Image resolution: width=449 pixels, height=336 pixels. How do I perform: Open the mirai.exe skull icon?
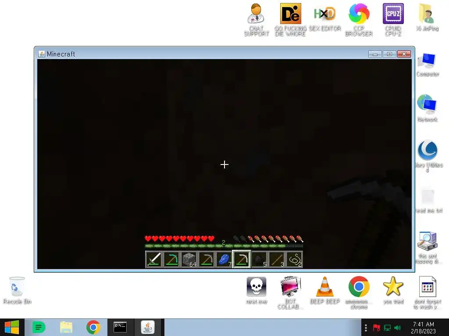256,290
